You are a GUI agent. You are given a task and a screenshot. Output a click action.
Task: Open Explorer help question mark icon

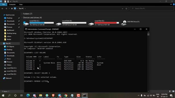click(x=174, y=4)
